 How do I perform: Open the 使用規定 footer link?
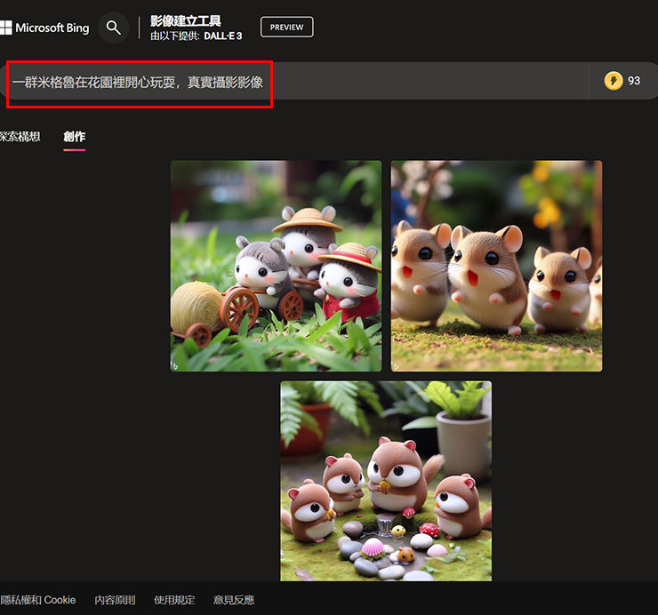174,600
